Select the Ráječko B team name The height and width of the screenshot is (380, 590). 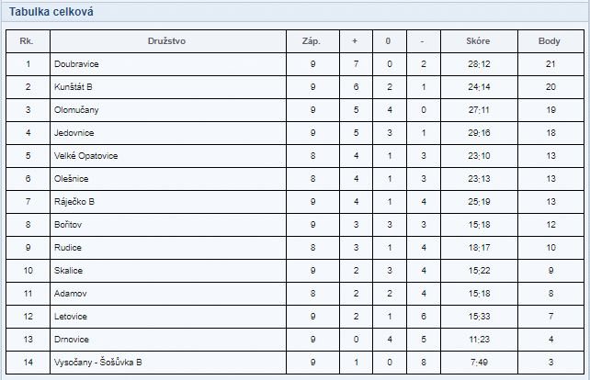click(74, 201)
